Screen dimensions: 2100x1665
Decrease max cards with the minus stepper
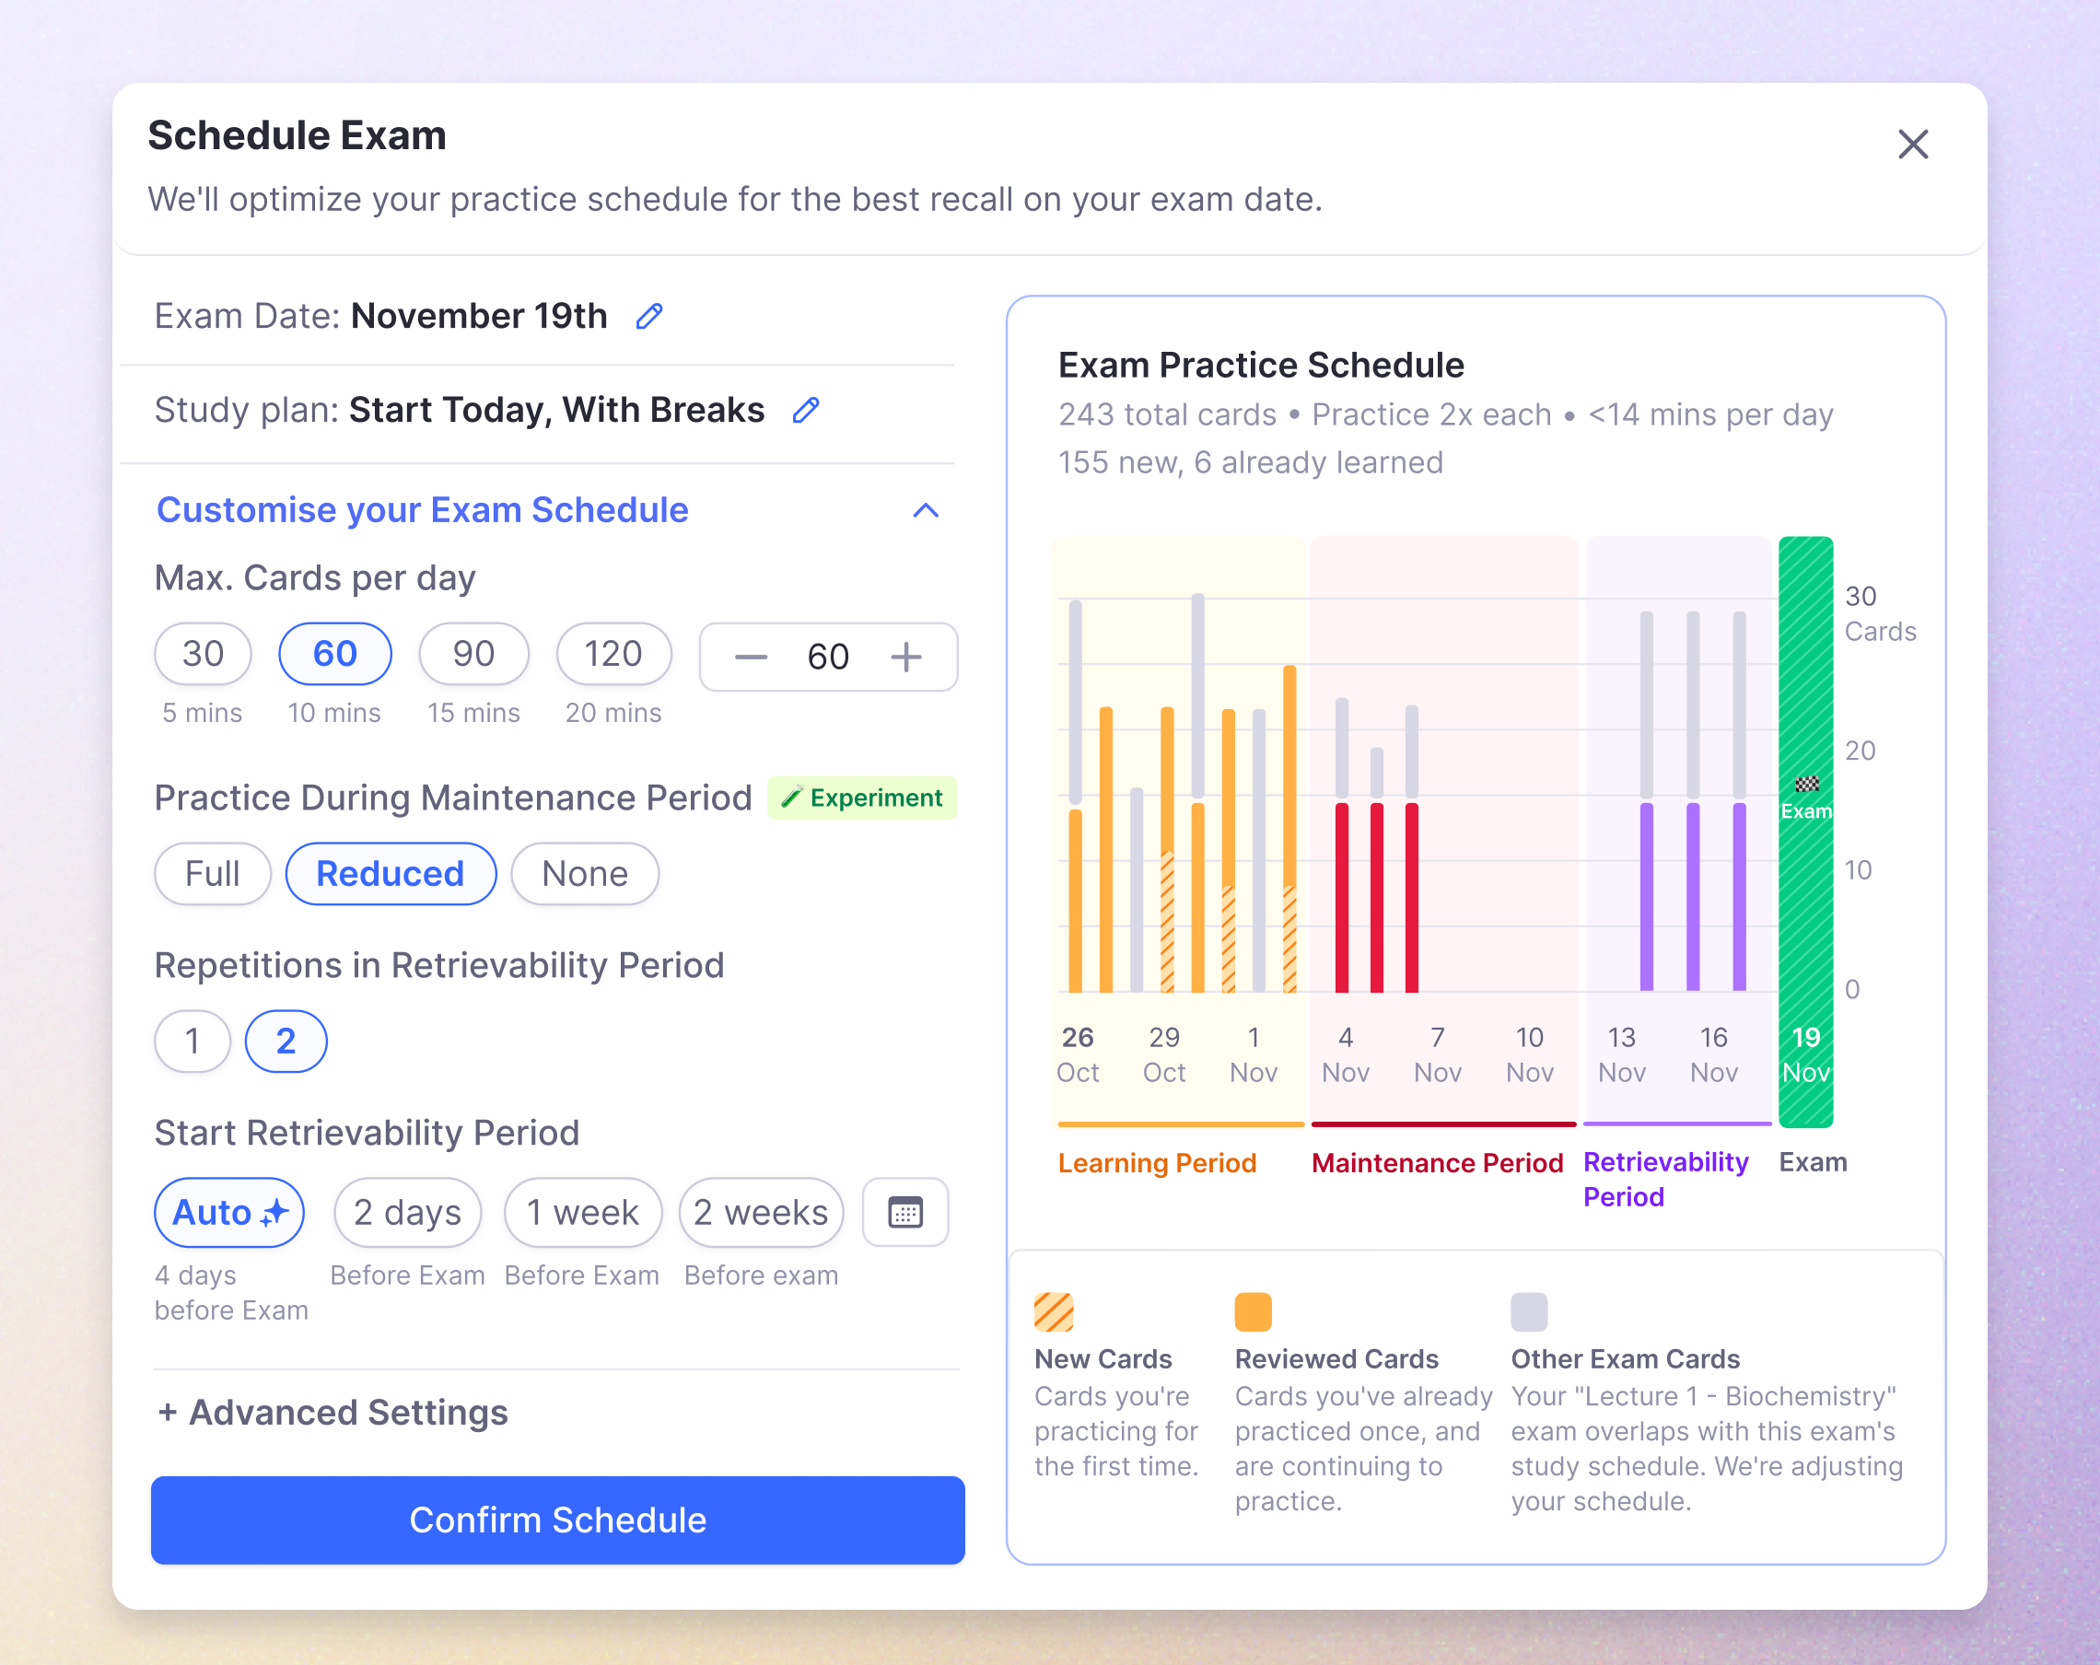click(x=751, y=658)
